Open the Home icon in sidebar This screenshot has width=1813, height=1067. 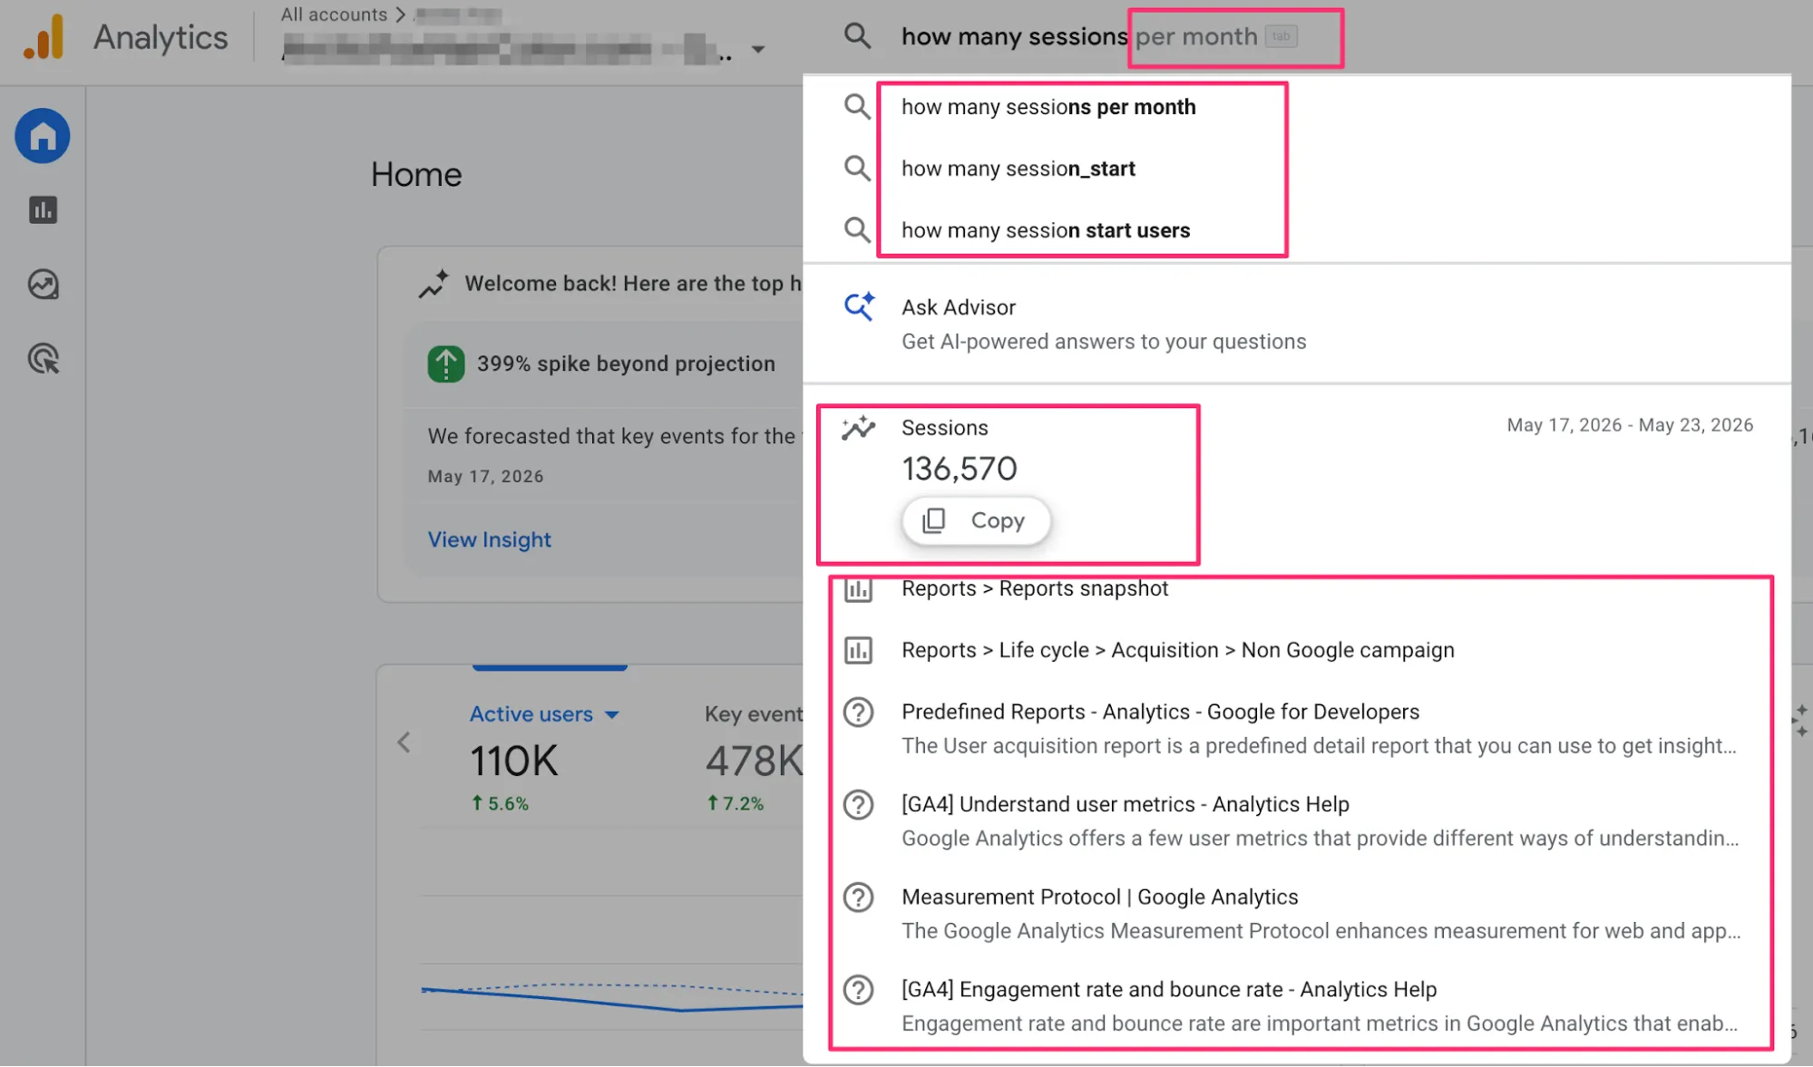click(x=43, y=136)
